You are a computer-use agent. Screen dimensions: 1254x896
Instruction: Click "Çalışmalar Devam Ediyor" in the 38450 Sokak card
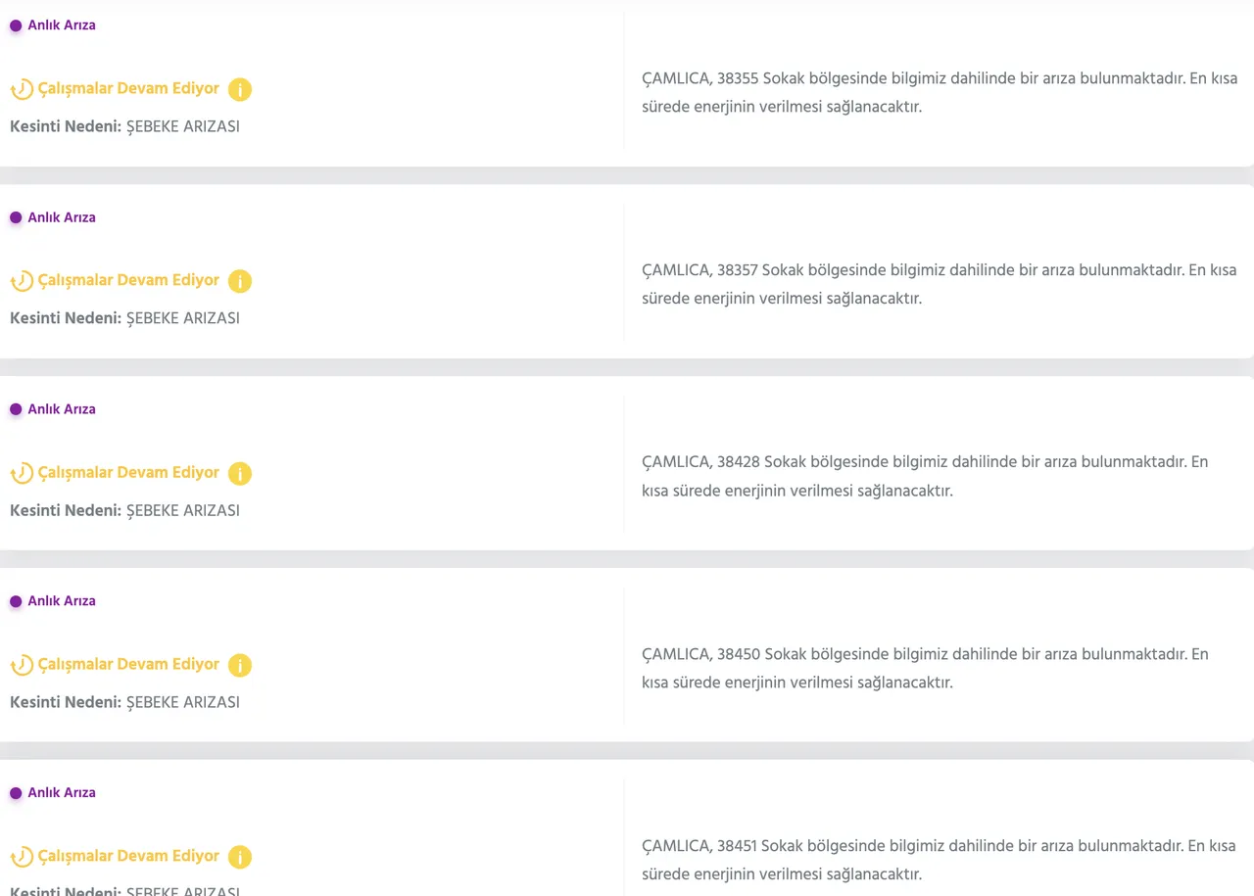click(128, 664)
